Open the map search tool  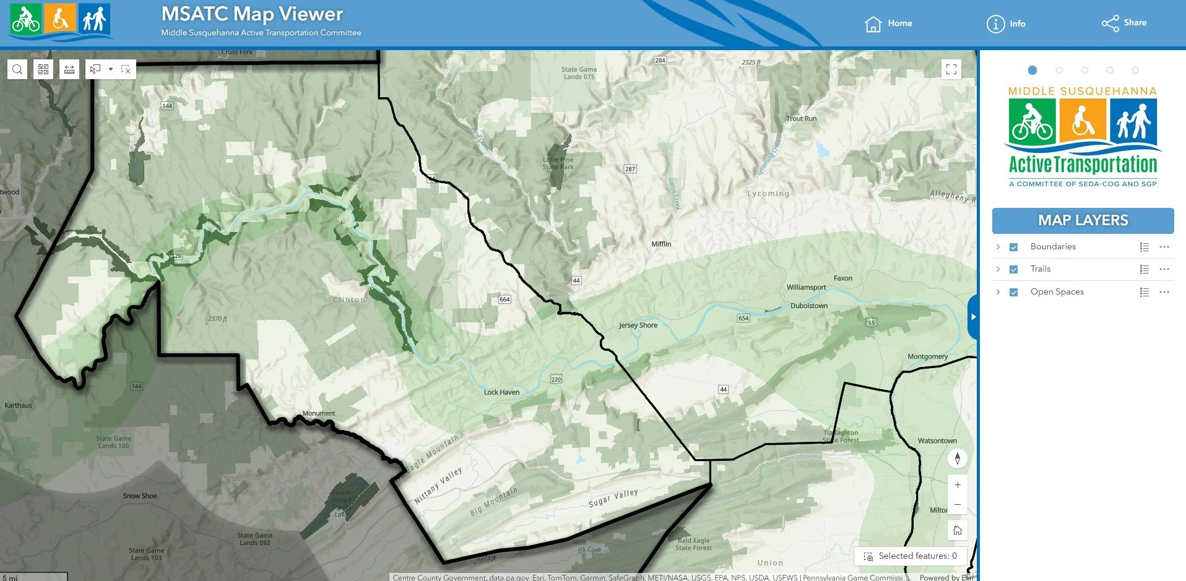pos(17,69)
